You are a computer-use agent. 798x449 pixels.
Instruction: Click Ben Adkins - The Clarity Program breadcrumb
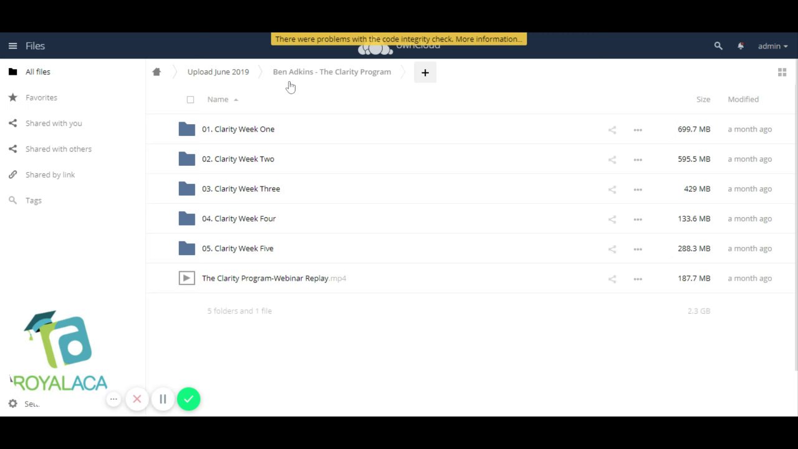[x=332, y=72]
